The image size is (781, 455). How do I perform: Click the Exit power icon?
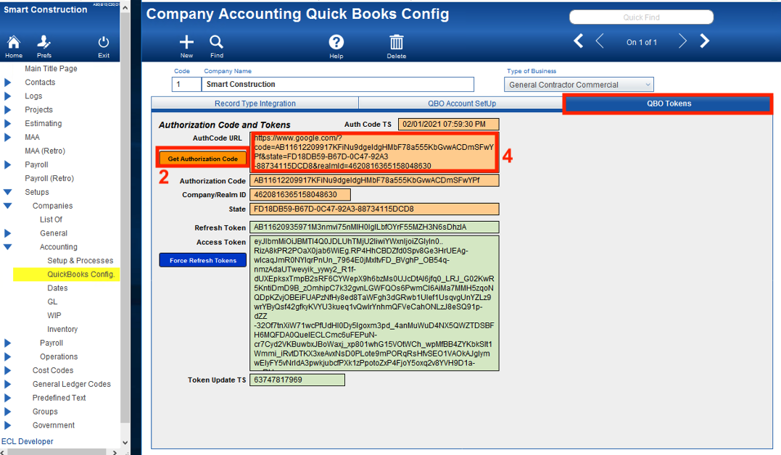(x=104, y=47)
